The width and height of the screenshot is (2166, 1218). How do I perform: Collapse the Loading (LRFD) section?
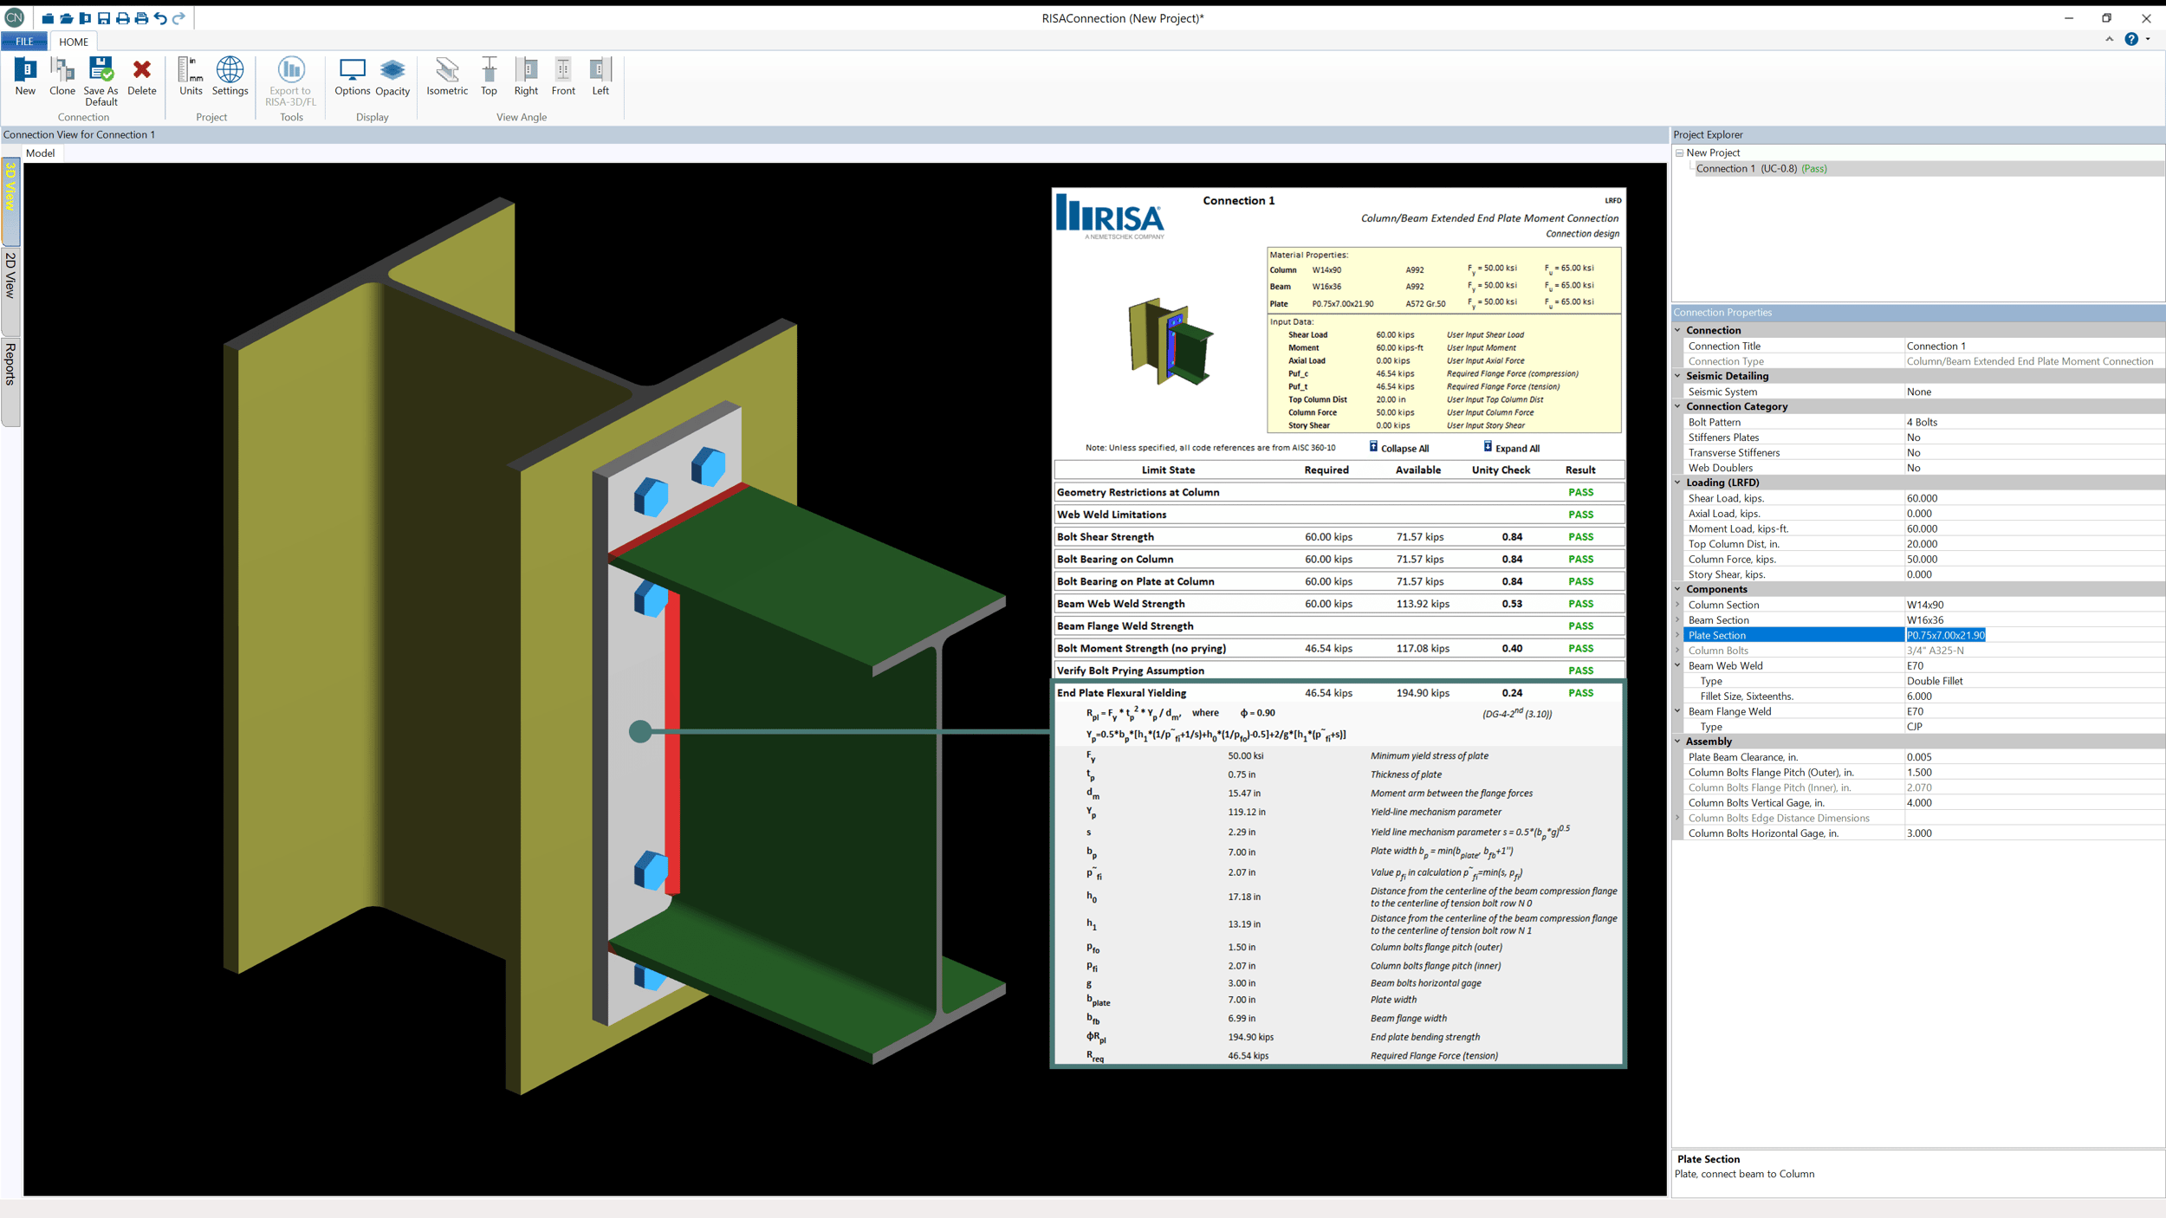(x=1677, y=483)
